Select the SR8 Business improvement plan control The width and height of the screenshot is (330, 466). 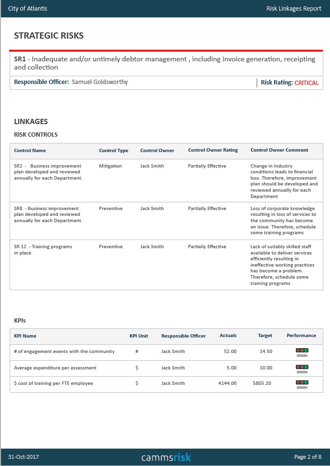click(x=48, y=214)
